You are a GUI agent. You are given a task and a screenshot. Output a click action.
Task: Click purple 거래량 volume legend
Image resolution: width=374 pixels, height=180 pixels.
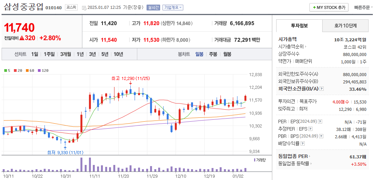pos(260,160)
